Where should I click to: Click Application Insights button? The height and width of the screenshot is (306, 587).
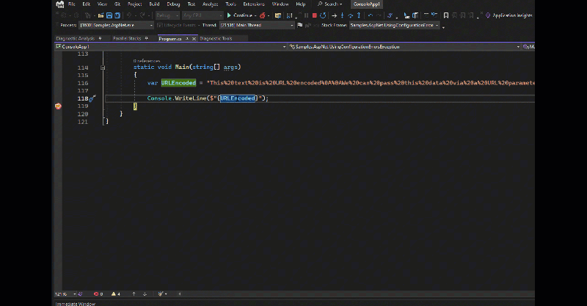click(508, 15)
